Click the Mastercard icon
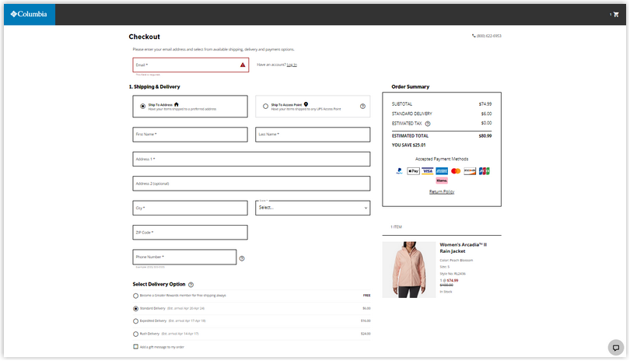The width and height of the screenshot is (630, 361). [x=456, y=171]
